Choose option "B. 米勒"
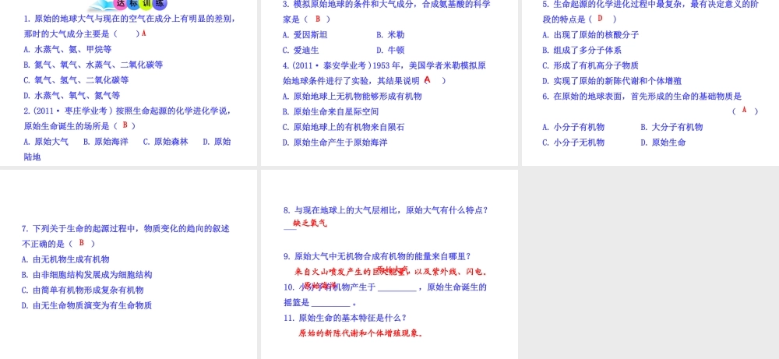 [x=390, y=35]
